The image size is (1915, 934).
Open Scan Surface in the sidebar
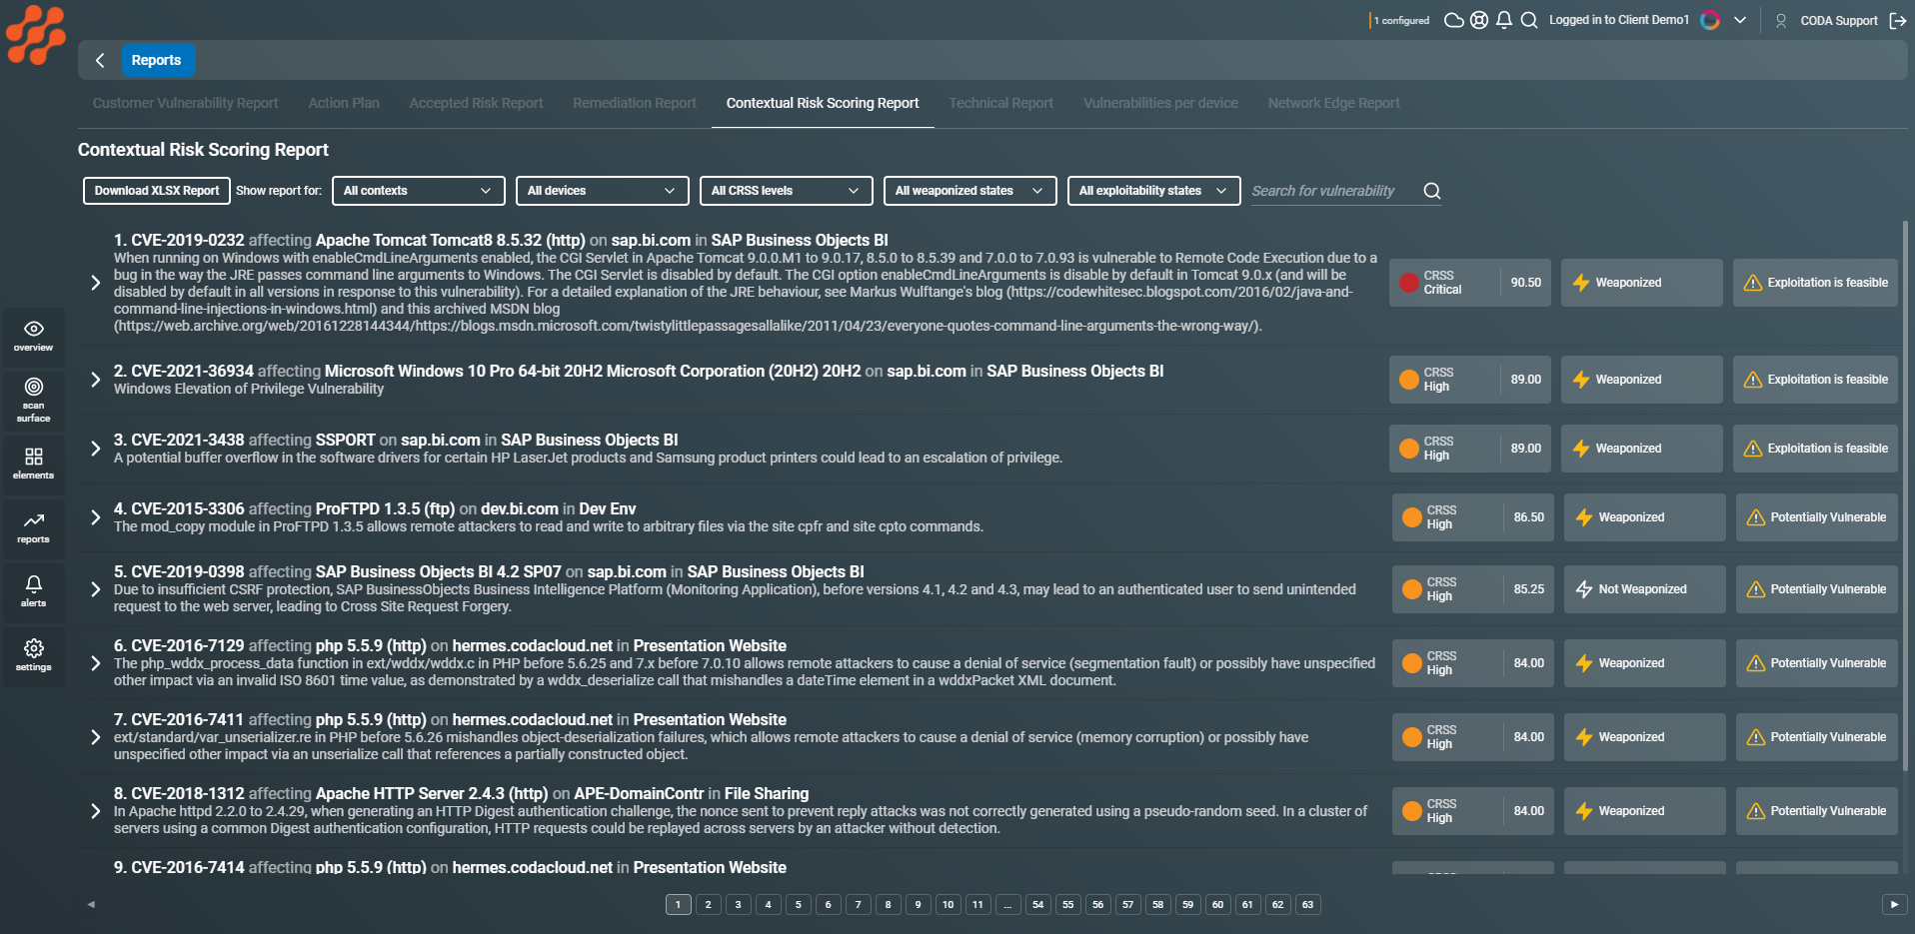pyautogui.click(x=34, y=400)
